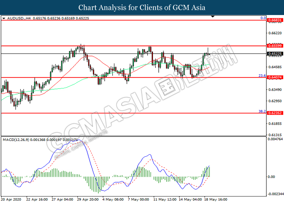Click the red 0.66831 price label
Viewport: 284px width, 203px height.
(274, 20)
